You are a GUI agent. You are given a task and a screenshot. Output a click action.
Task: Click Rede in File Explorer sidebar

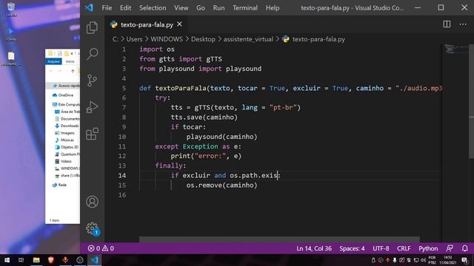point(59,185)
